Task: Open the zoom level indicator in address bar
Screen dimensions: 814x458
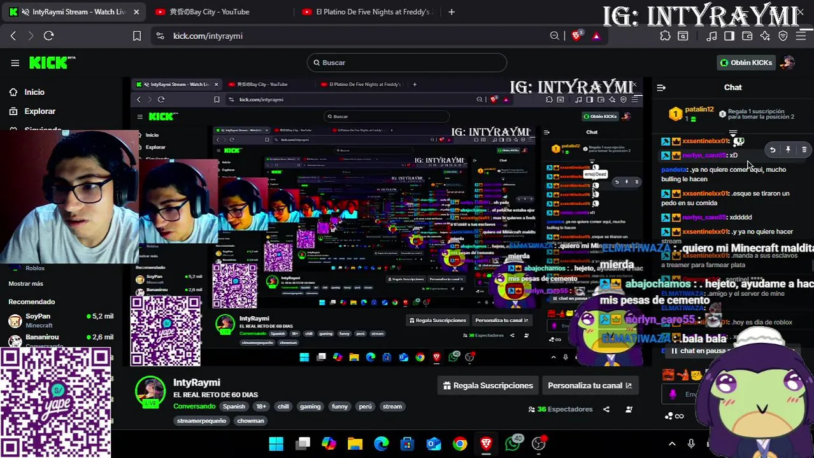Action: (555, 36)
